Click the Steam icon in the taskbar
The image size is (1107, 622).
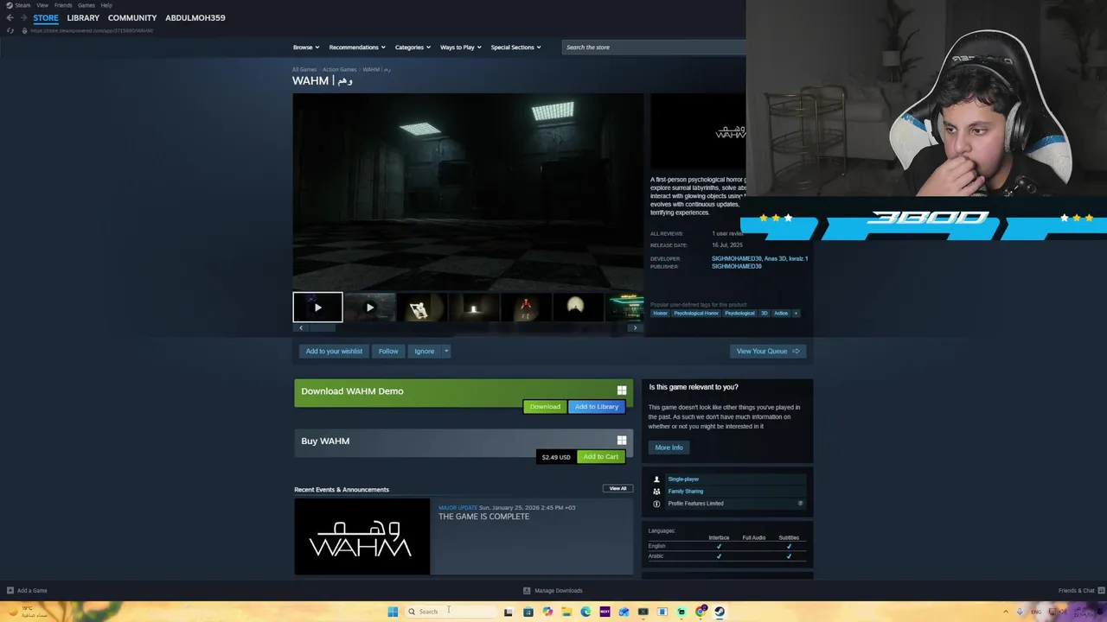coord(720,612)
